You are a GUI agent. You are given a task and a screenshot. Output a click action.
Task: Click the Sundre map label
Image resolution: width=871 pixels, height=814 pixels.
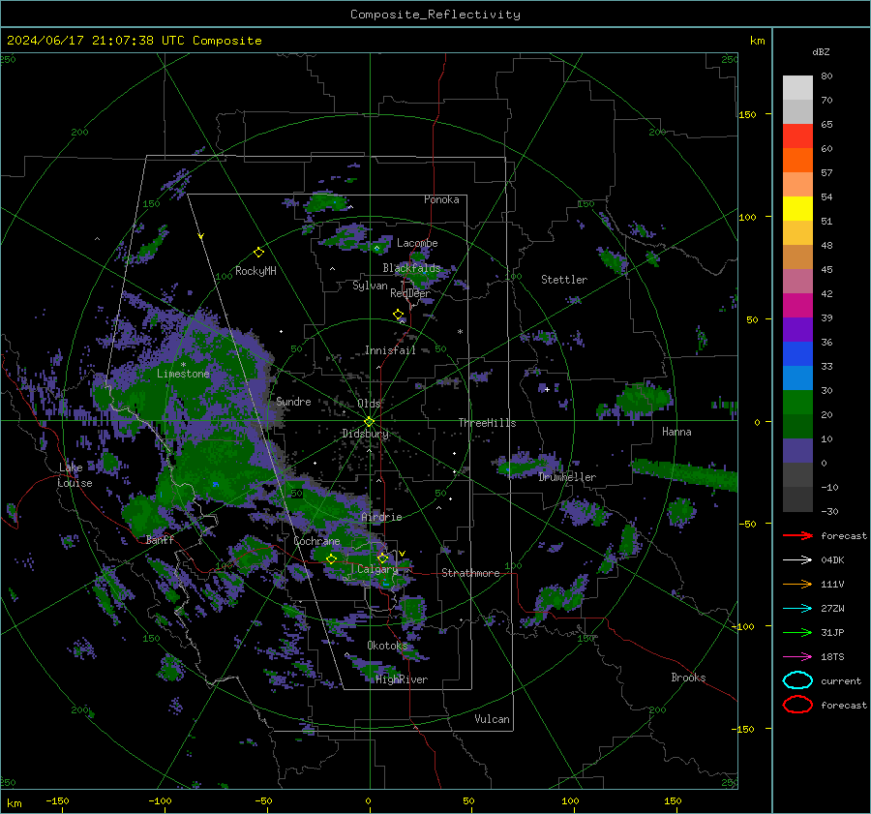coord(293,402)
